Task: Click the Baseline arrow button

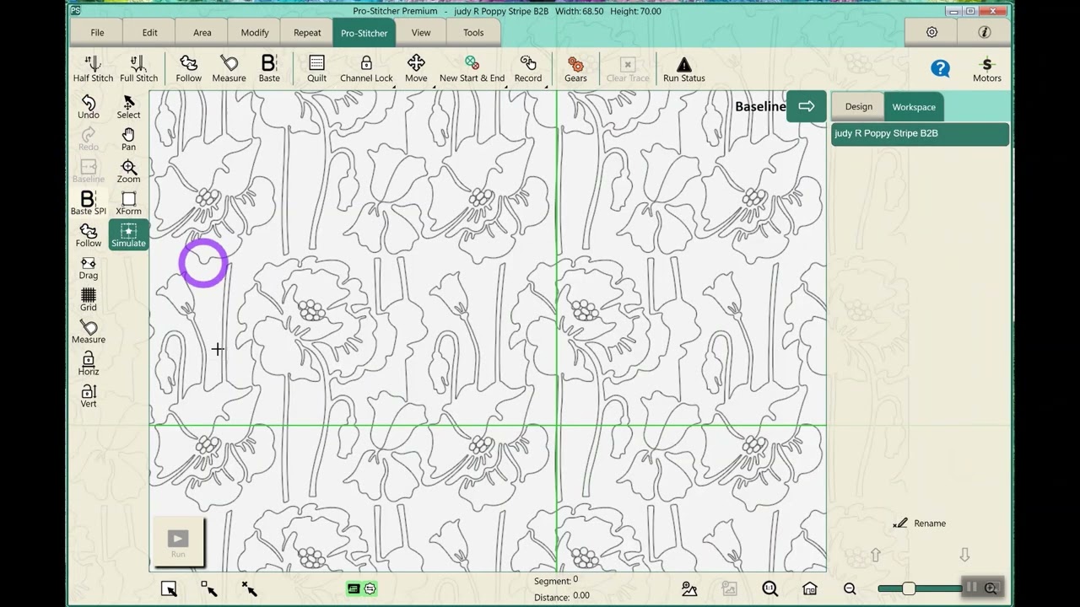Action: [806, 106]
